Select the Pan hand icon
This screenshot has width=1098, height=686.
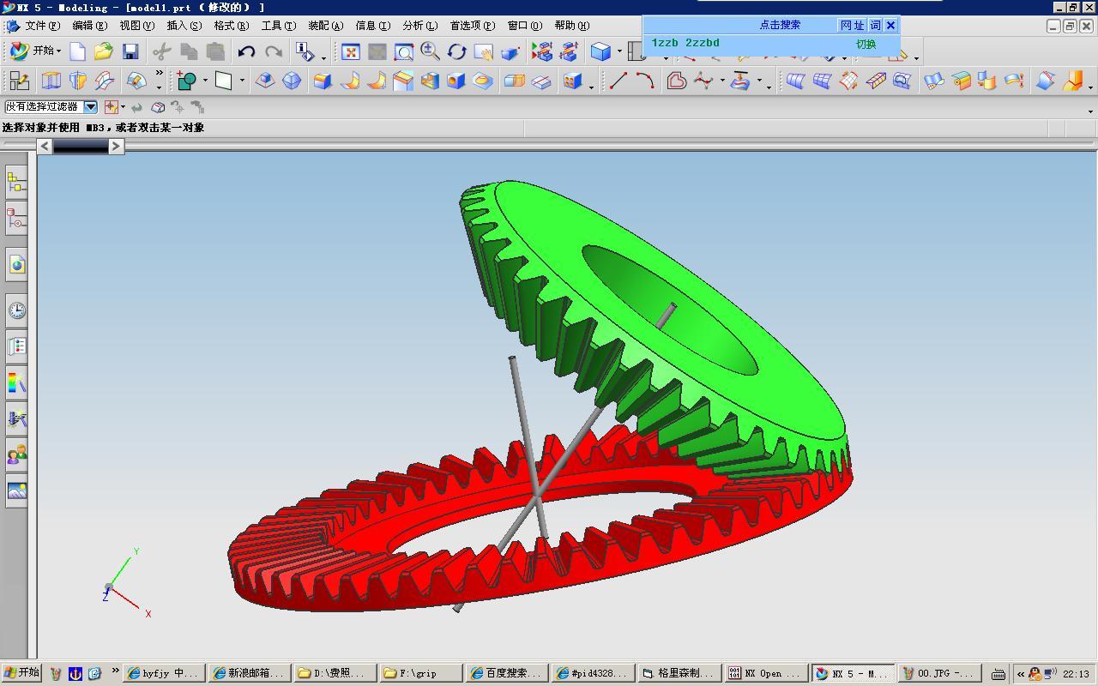(484, 52)
